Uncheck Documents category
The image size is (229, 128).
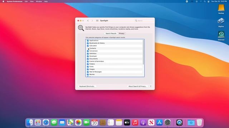pyautogui.click(x=88, y=59)
